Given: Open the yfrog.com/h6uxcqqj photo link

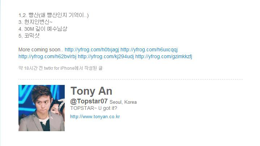Looking at the screenshot, I should click(149, 50).
